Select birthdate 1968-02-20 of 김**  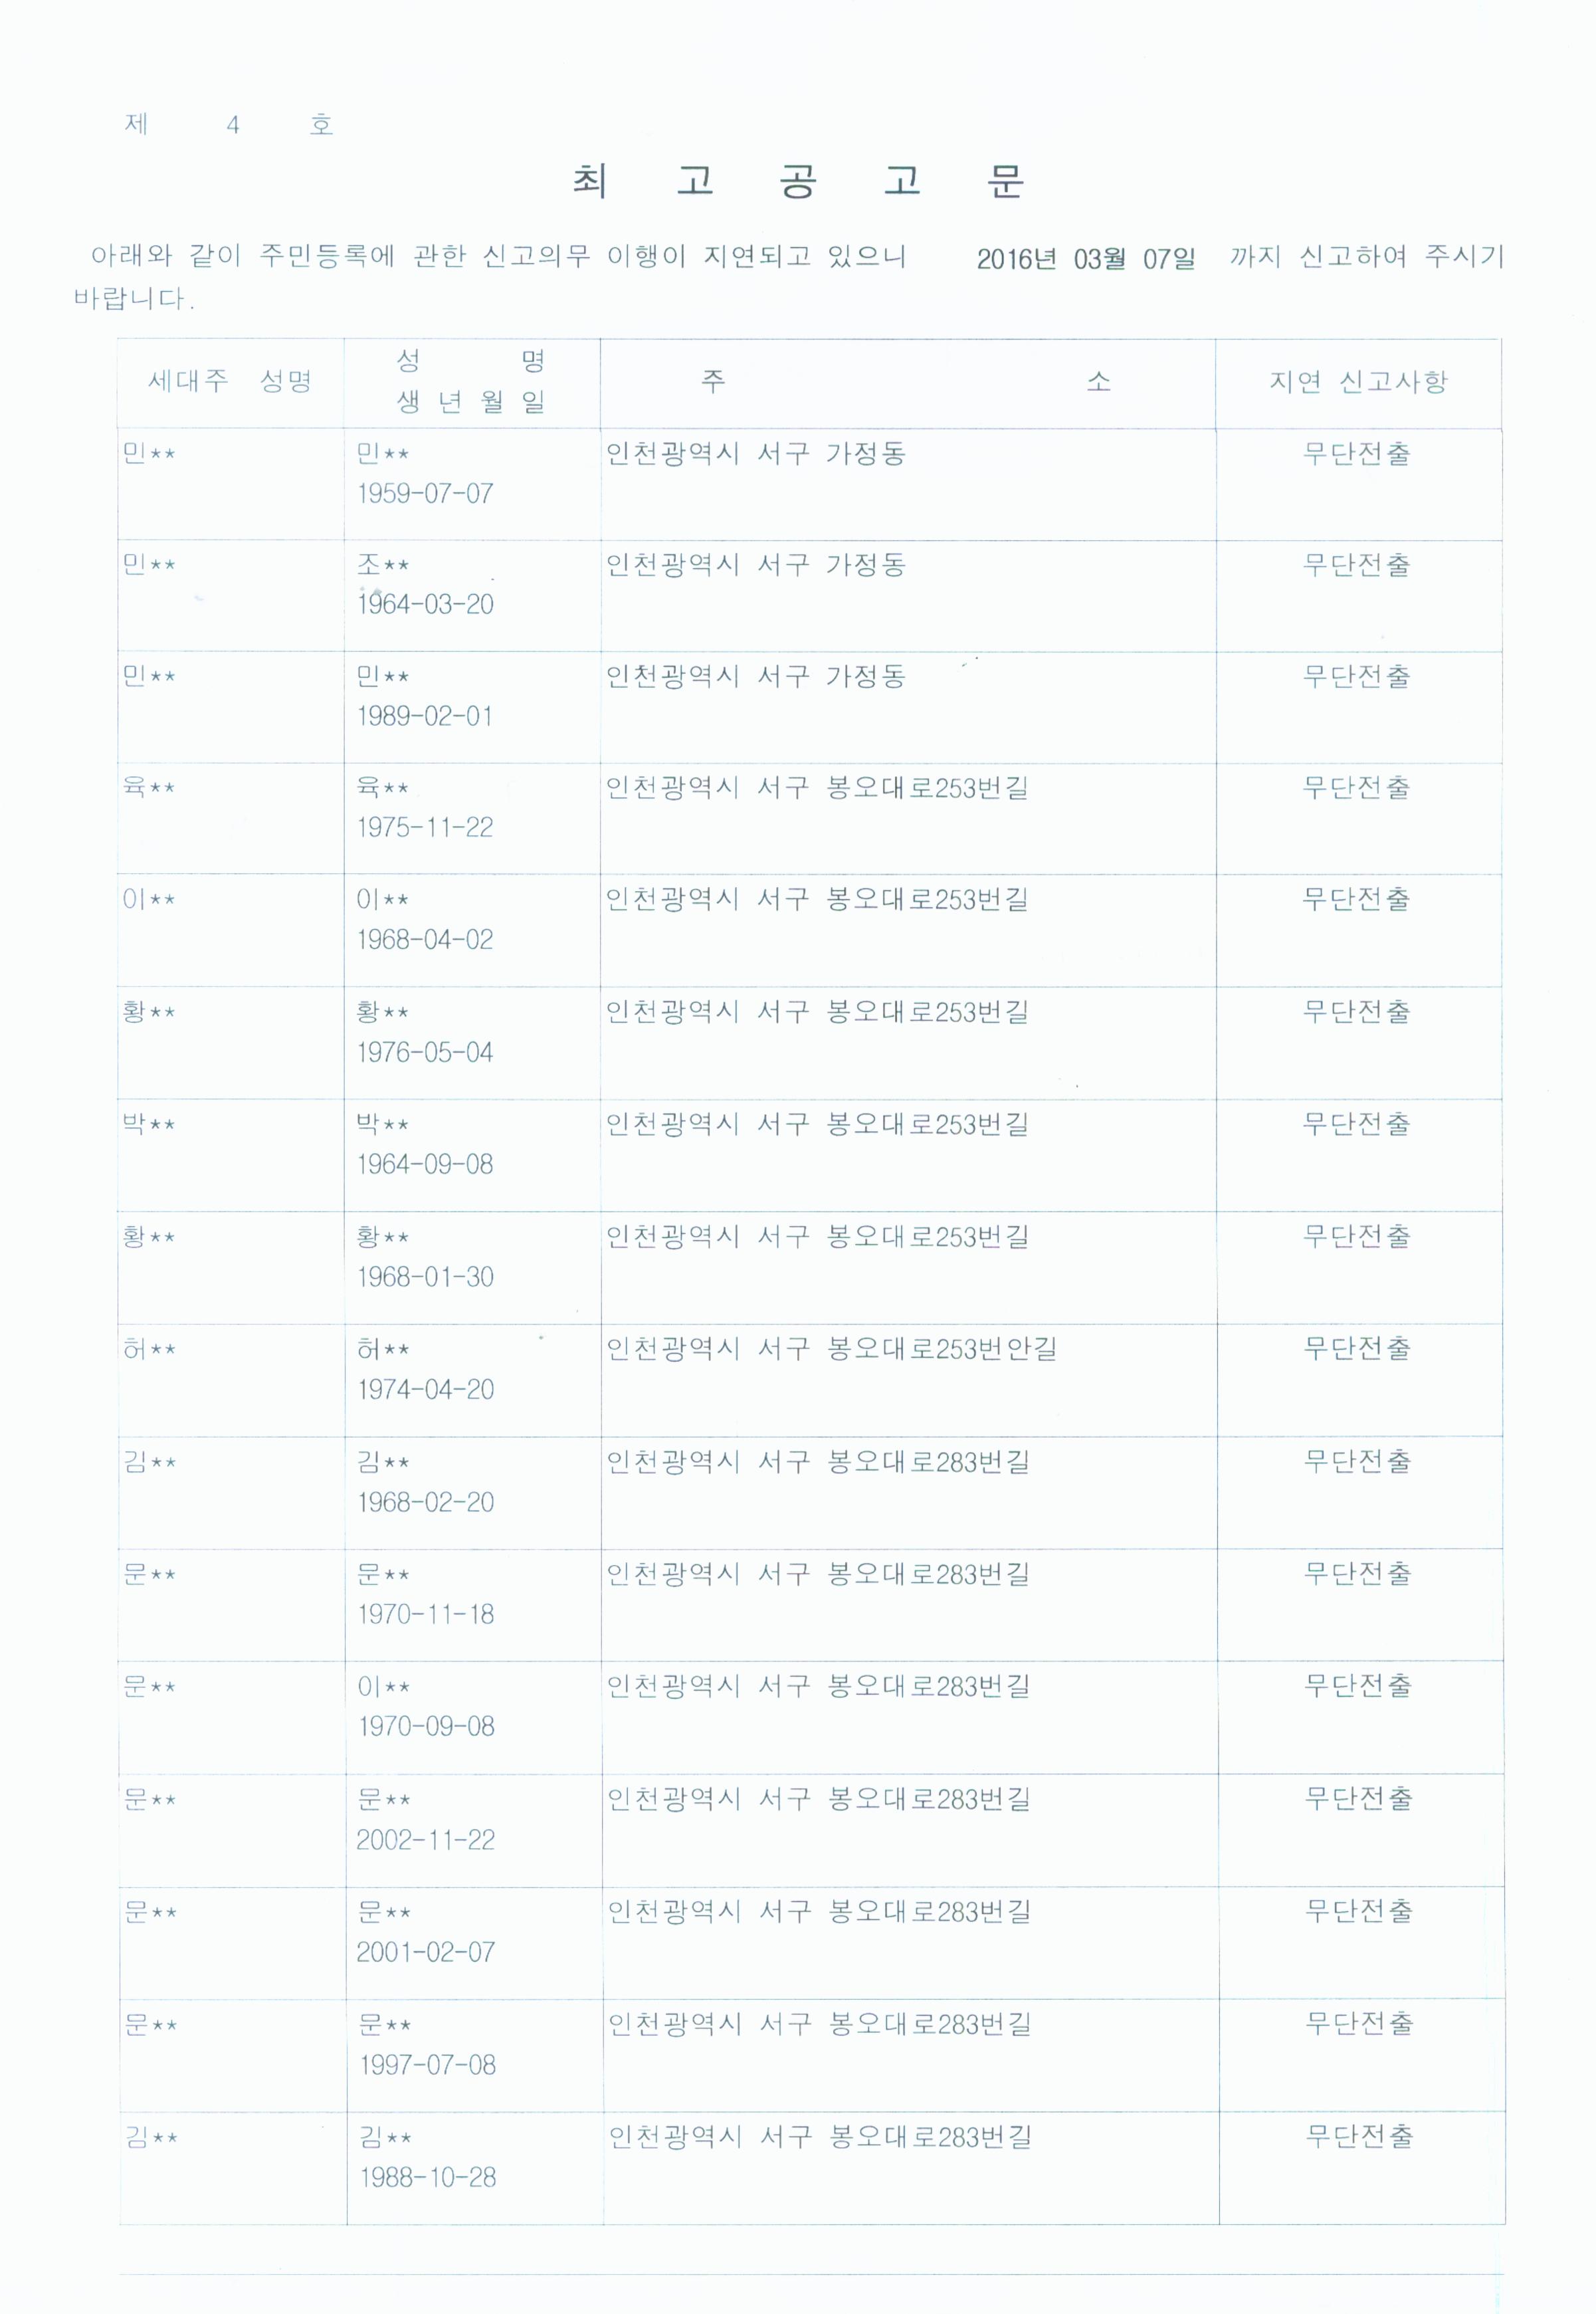[x=426, y=1502]
